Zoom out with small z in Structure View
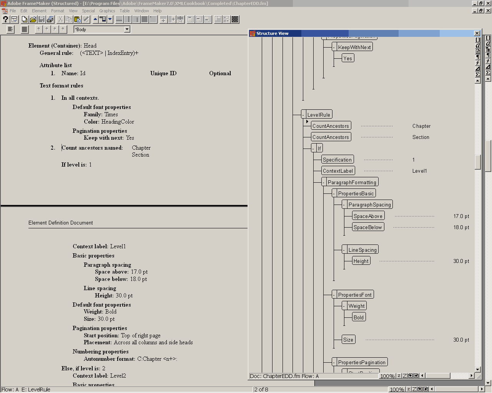Screen dimensions: 492x393 coord(399,376)
